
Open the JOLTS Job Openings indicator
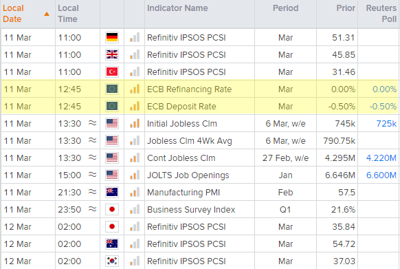pyautogui.click(x=188, y=175)
